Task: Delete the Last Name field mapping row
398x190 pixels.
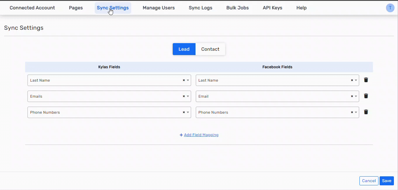Action: tap(366, 80)
